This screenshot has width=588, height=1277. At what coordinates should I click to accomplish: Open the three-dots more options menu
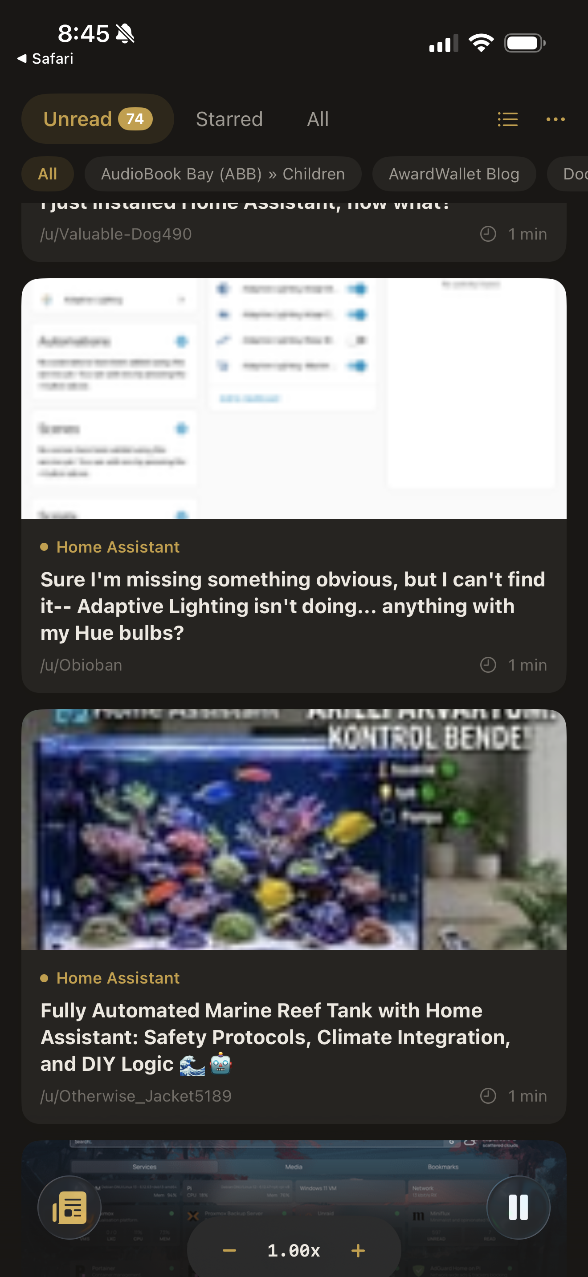coord(555,119)
